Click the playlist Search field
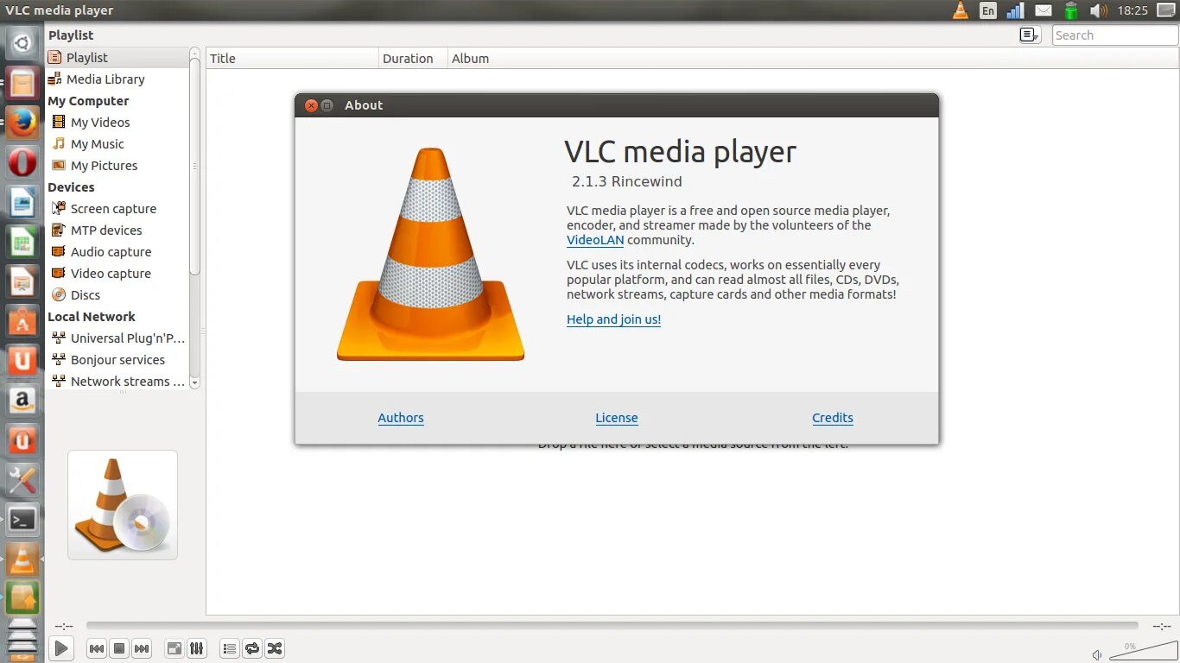This screenshot has height=663, width=1180. tap(1114, 35)
